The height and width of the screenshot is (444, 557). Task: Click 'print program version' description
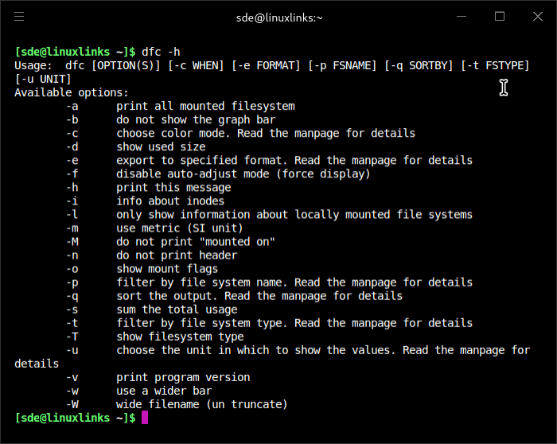click(x=183, y=377)
